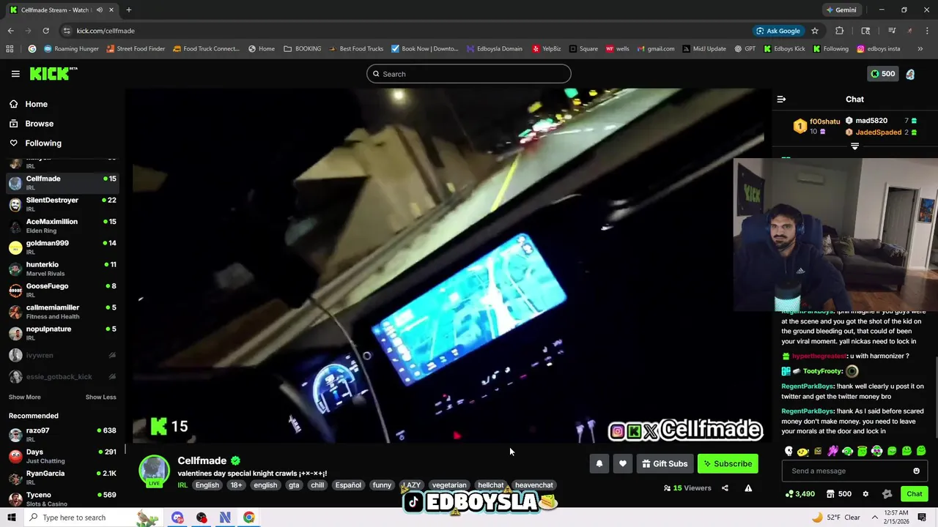Screen dimensions: 938x527
Task: Open SilentDestroyer channel from following list
Action: (62, 204)
